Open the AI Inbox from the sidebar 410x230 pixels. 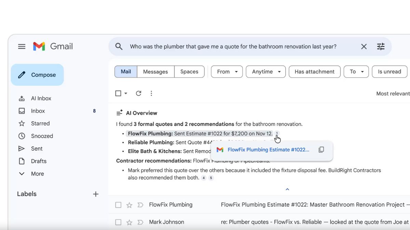[41, 98]
